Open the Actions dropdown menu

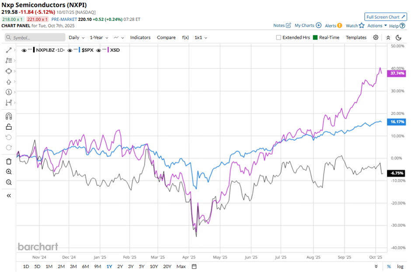click(x=377, y=26)
